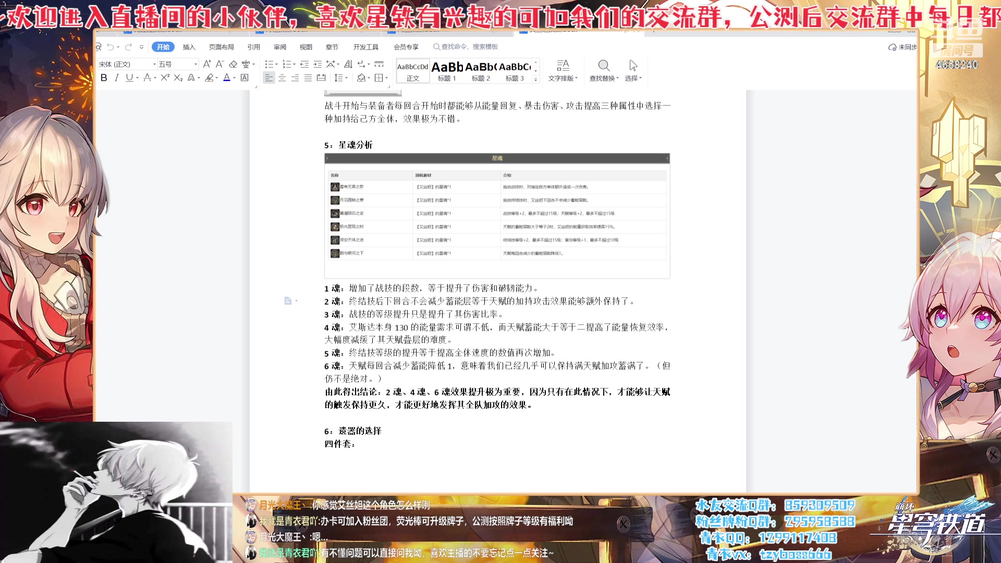Screen dimensions: 1001x563
Task: Toggle justify text alignment
Action: click(x=308, y=78)
